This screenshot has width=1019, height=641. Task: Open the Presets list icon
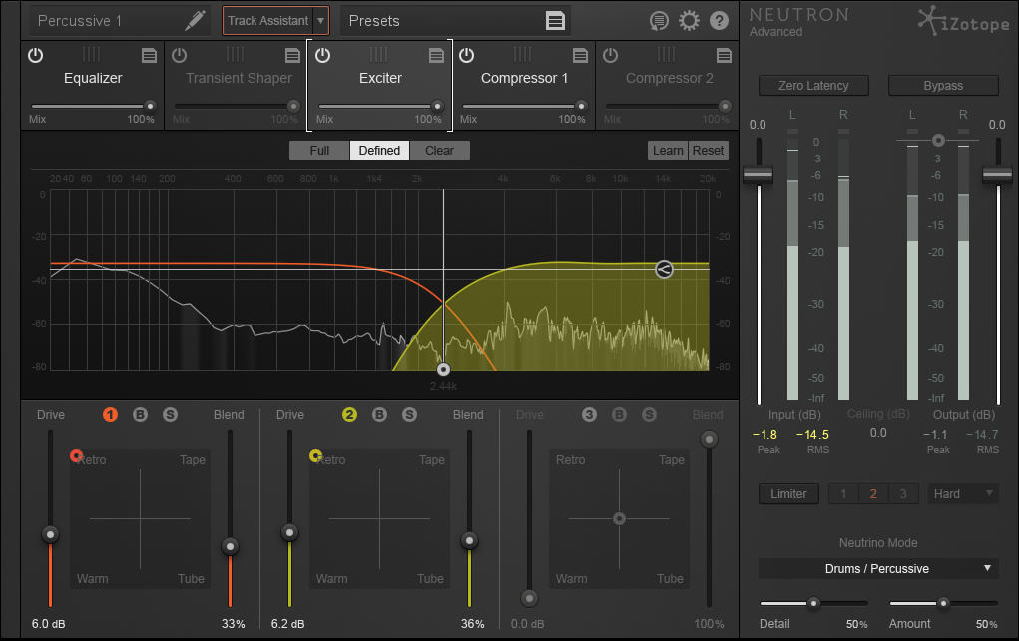(x=555, y=21)
